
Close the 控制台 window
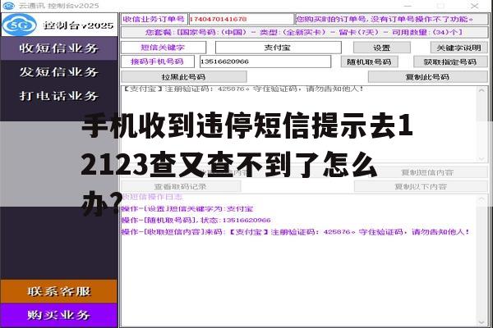[x=474, y=6]
